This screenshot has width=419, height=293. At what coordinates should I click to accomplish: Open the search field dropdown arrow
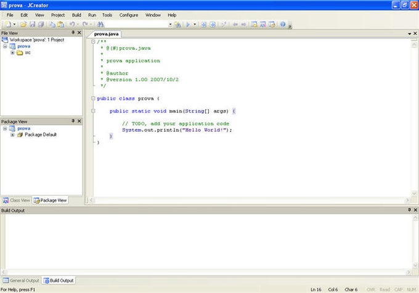point(170,25)
